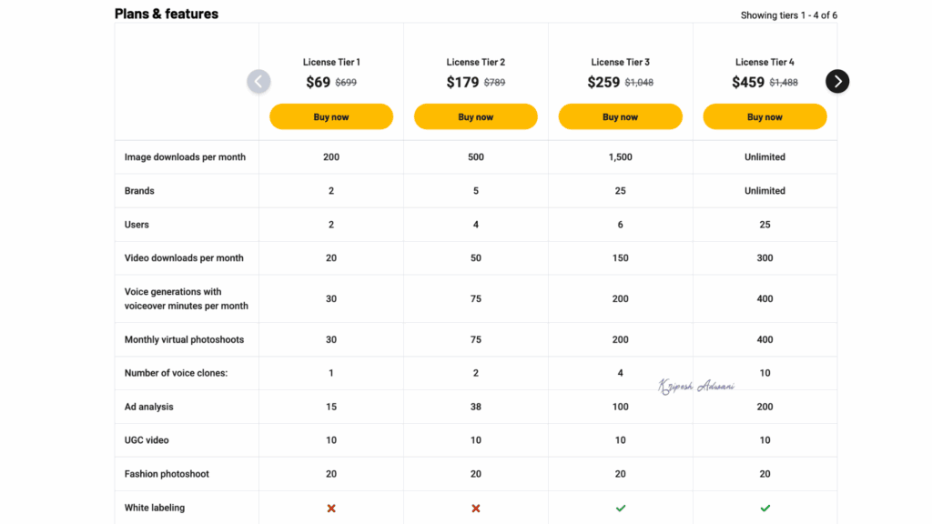The width and height of the screenshot is (932, 524).
Task: Select the crossed-out $699 price
Action: pos(348,82)
